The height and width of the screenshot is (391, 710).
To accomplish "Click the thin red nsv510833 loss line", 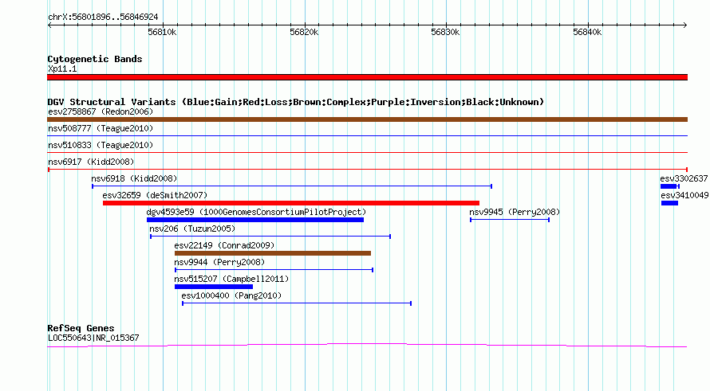I will [367, 153].
